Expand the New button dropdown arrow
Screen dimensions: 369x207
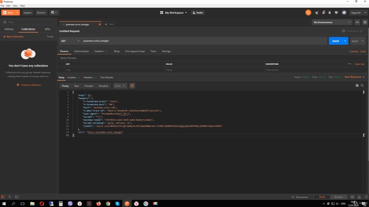[x=18, y=13]
